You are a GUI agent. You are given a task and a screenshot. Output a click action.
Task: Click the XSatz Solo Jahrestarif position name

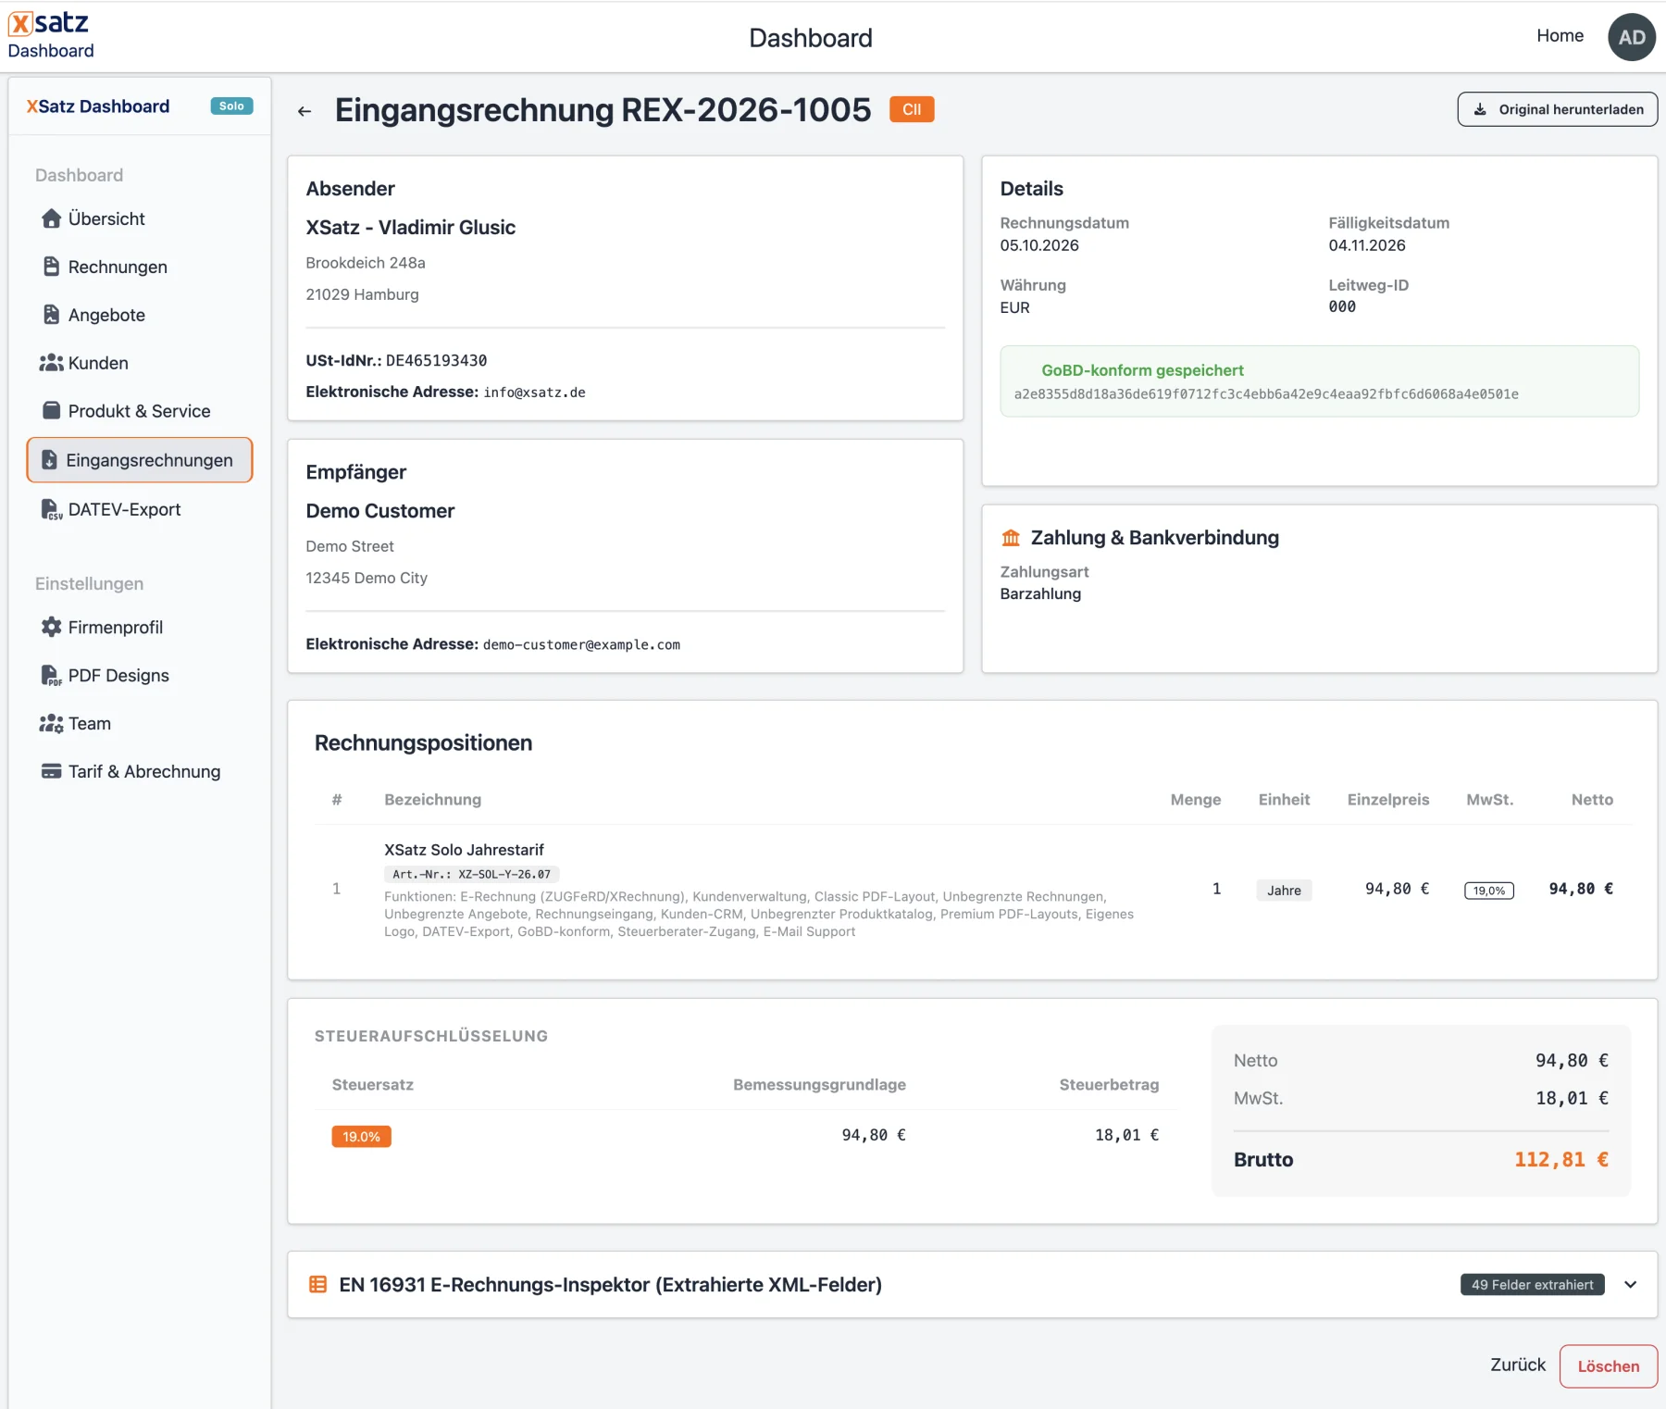click(x=464, y=850)
